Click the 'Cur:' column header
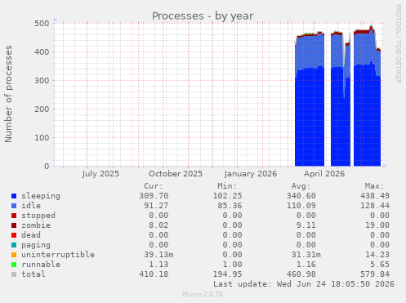The height and width of the screenshot is (303, 406). tap(154, 186)
